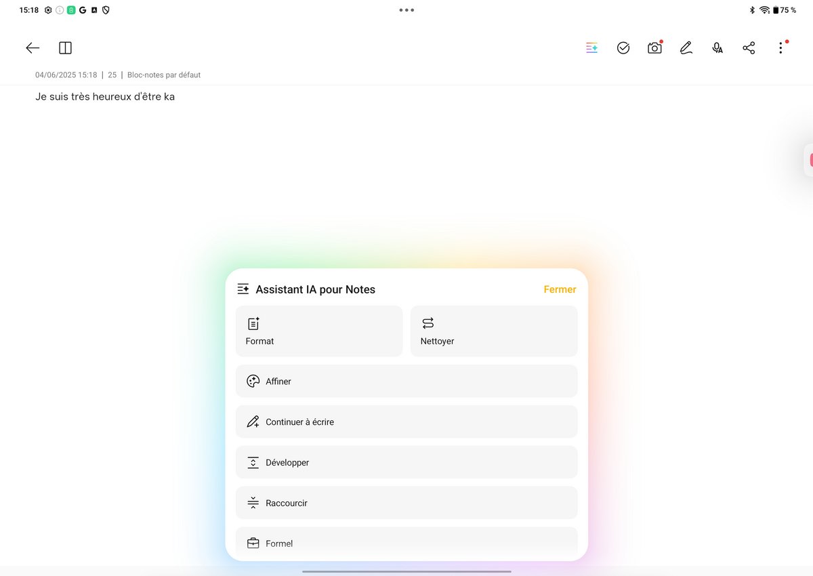This screenshot has width=813, height=576.
Task: Select the handwriting pen icon
Action: 686,48
